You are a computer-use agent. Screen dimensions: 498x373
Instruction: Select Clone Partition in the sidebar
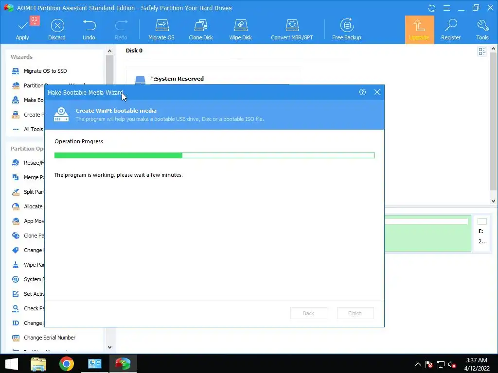(28, 236)
